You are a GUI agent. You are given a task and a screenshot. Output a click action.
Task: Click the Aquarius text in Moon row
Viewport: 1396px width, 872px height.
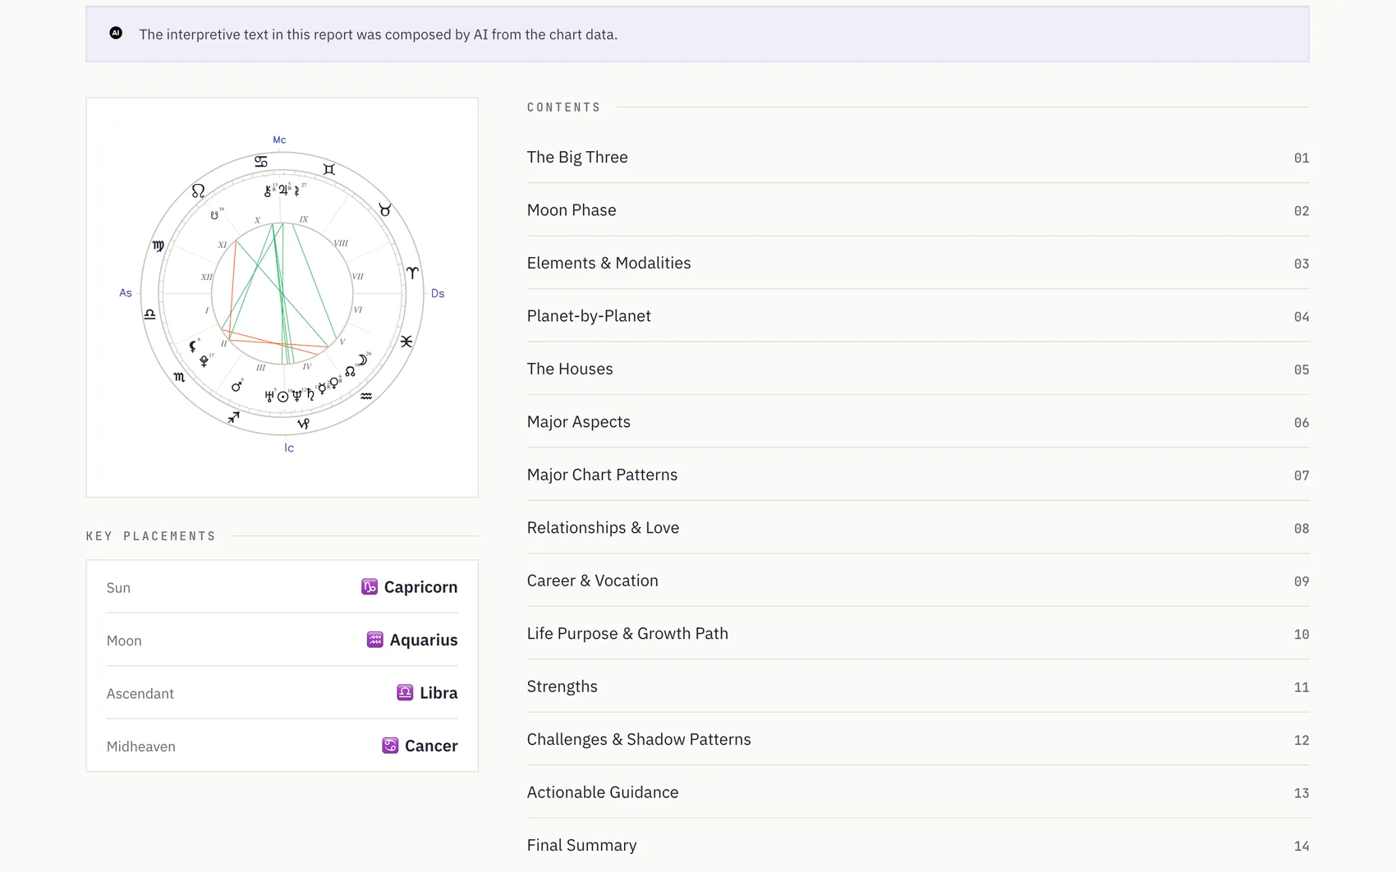[x=424, y=640]
